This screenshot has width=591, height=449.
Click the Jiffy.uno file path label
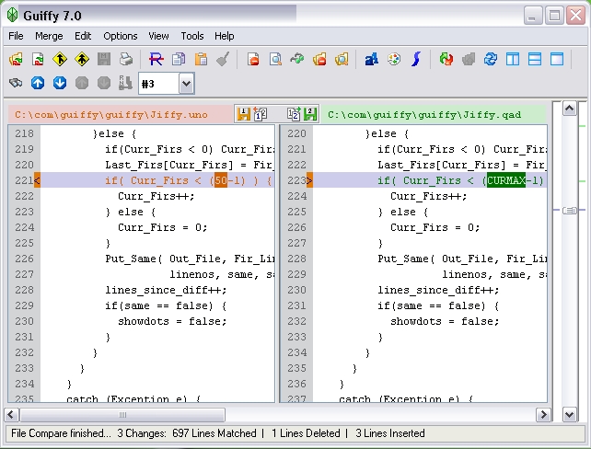point(111,114)
